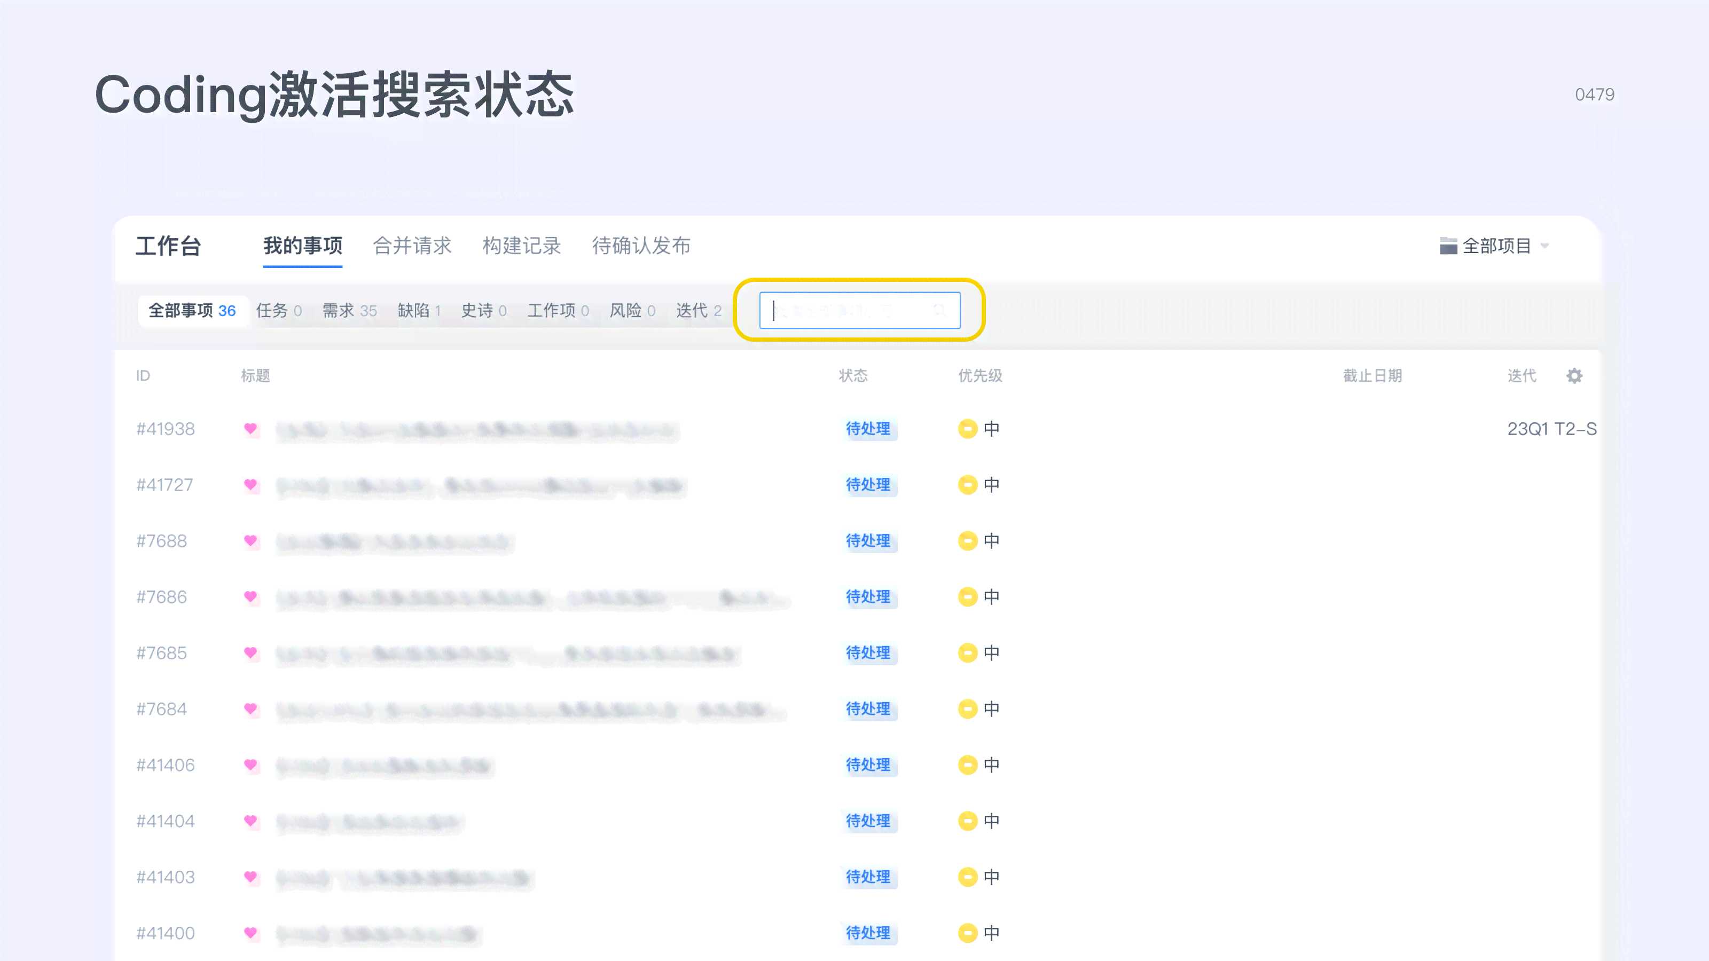Click the 工作台 heading
This screenshot has height=961, width=1709.
[169, 246]
